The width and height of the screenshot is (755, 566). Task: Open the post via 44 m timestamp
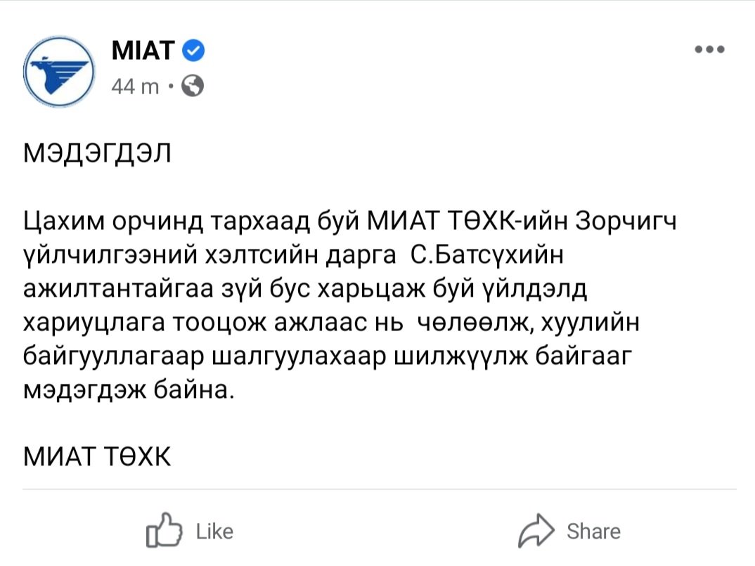click(x=135, y=86)
